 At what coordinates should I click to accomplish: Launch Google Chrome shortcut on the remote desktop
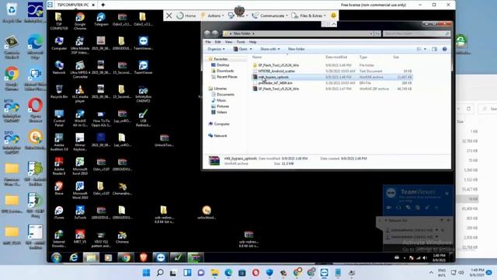[80, 21]
